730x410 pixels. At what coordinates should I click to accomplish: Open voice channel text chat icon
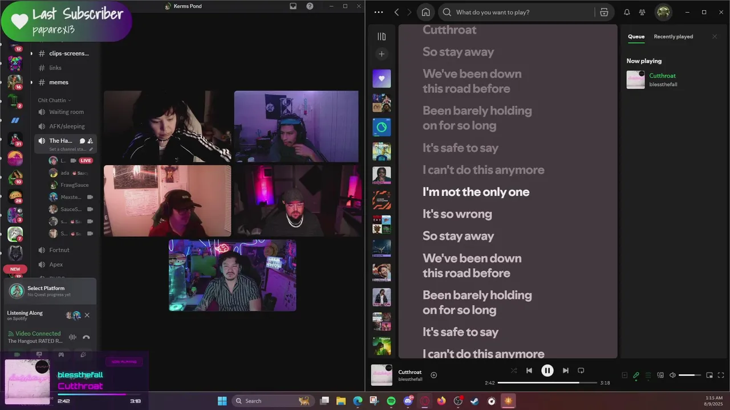[82, 141]
